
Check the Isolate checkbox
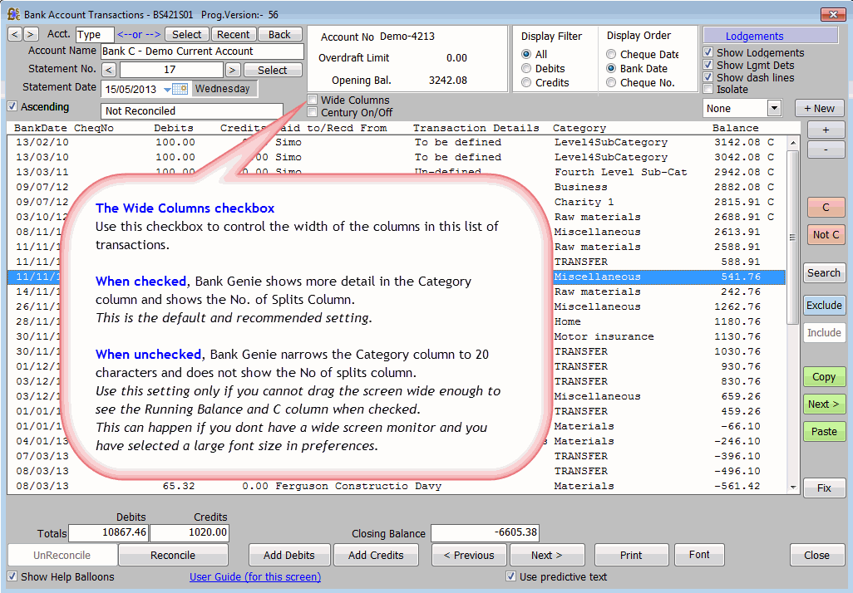pyautogui.click(x=708, y=89)
